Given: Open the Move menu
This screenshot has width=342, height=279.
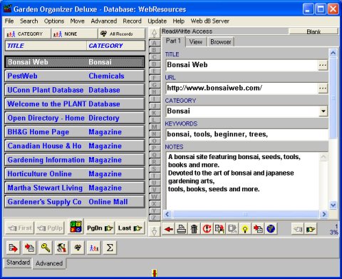Looking at the screenshot, I should 77,21.
